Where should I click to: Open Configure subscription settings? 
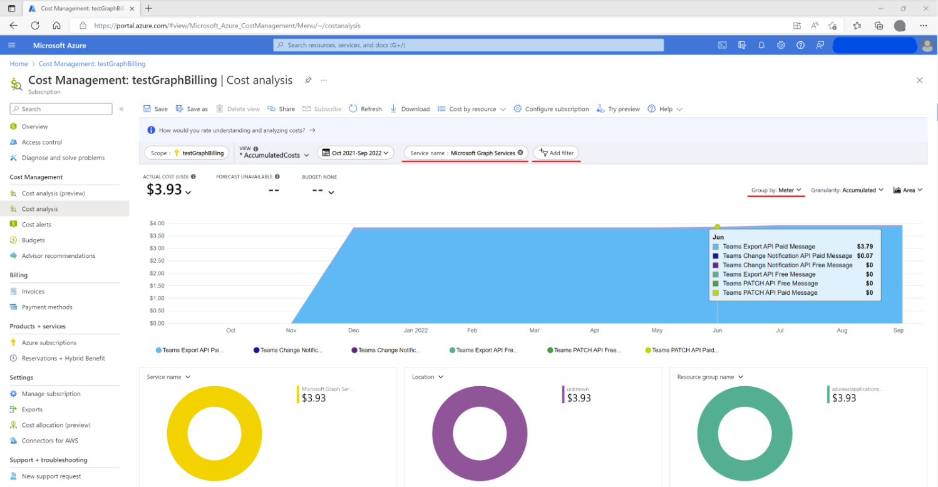click(551, 108)
